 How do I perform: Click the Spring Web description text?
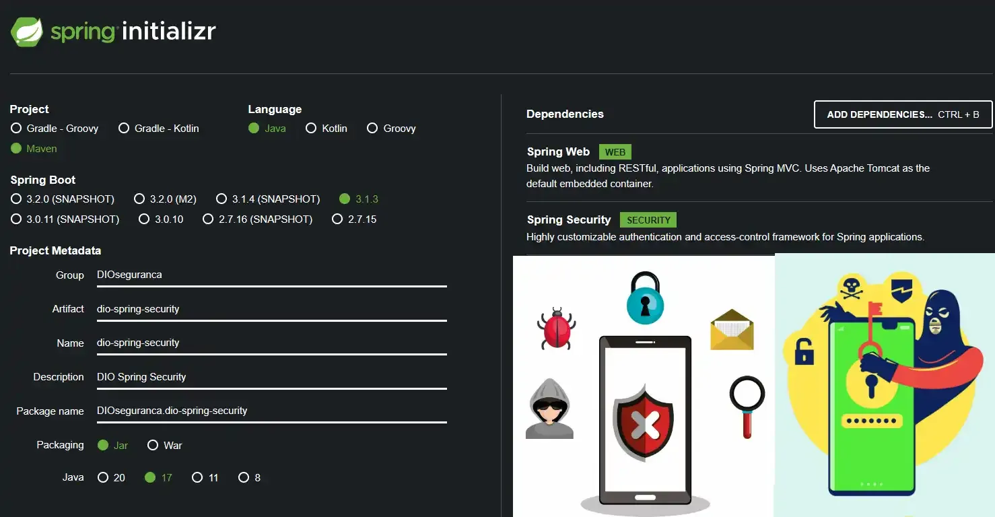point(728,176)
